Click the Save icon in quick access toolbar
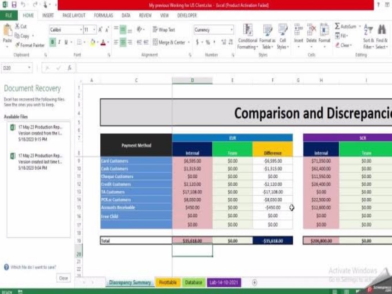Viewport: 392px width, 294px height. coord(14,4)
